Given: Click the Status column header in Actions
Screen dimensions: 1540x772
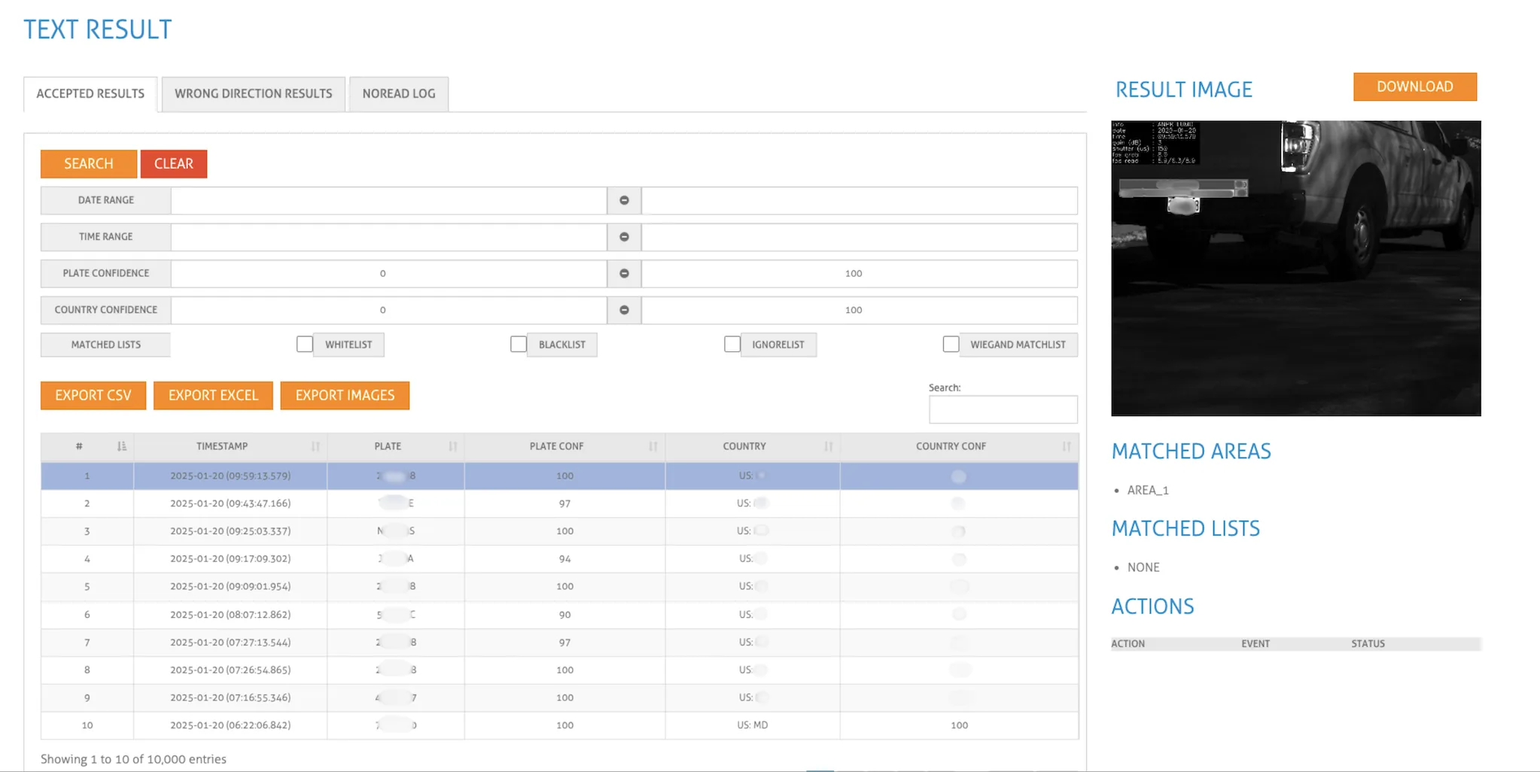Looking at the screenshot, I should click(x=1368, y=644).
